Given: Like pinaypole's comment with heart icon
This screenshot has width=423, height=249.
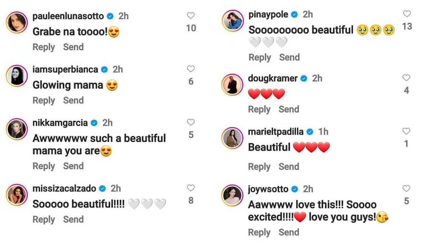Looking at the screenshot, I should (x=407, y=14).
